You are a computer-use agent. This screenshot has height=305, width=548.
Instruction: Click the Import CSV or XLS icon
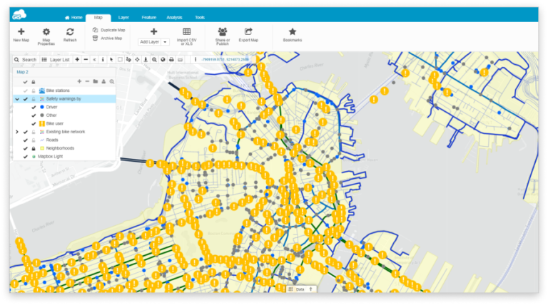(187, 32)
